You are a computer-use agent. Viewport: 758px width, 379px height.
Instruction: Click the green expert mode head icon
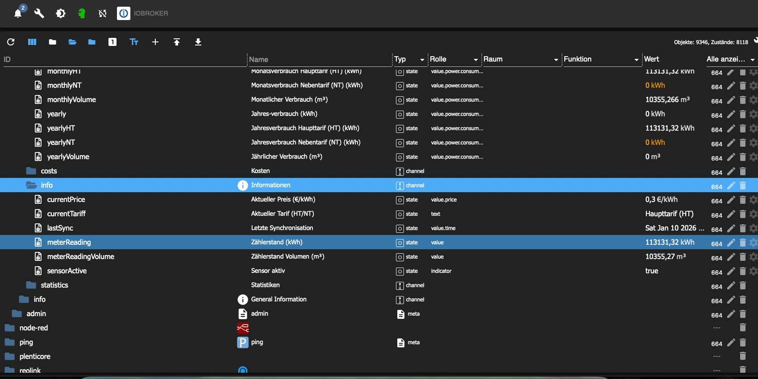click(82, 13)
